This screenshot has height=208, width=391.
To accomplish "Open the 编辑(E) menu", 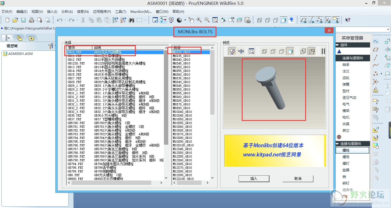I will [22, 12].
